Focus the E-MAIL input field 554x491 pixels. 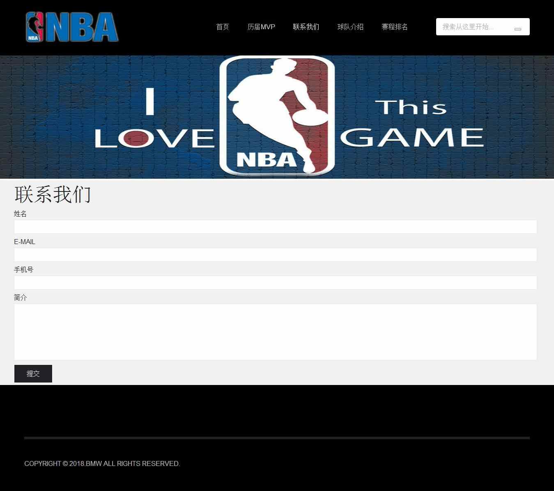[x=276, y=255]
